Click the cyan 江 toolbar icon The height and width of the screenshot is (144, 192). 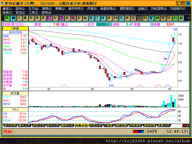pyautogui.click(x=97, y=18)
